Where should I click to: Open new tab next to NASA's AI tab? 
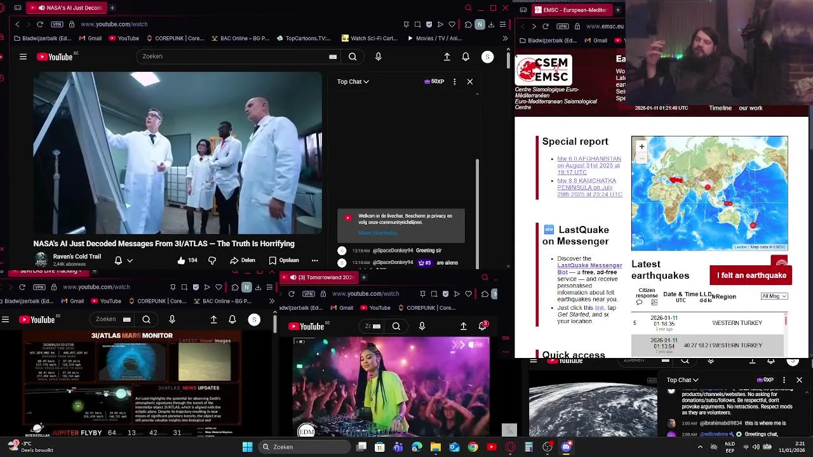click(112, 8)
